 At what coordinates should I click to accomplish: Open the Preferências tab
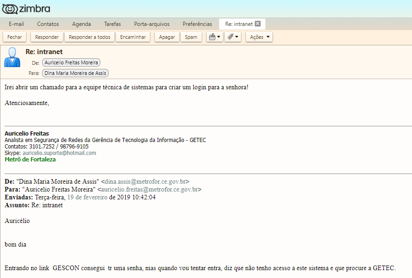click(x=197, y=24)
